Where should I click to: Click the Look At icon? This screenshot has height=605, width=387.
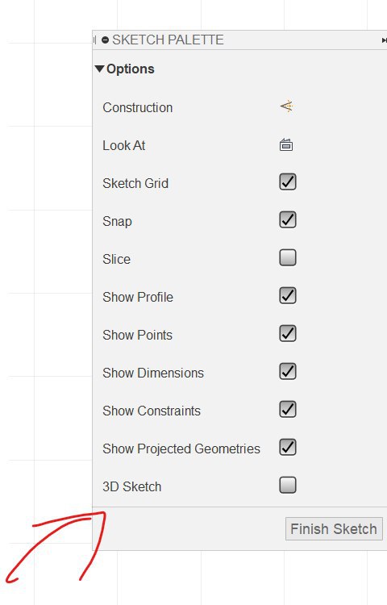[x=286, y=145]
